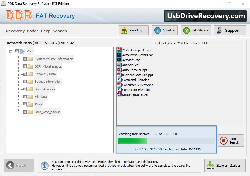
Task: Click the info icon in the hint bar
Action: click(x=44, y=166)
